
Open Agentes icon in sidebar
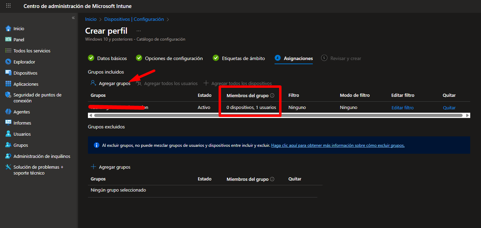click(9, 112)
